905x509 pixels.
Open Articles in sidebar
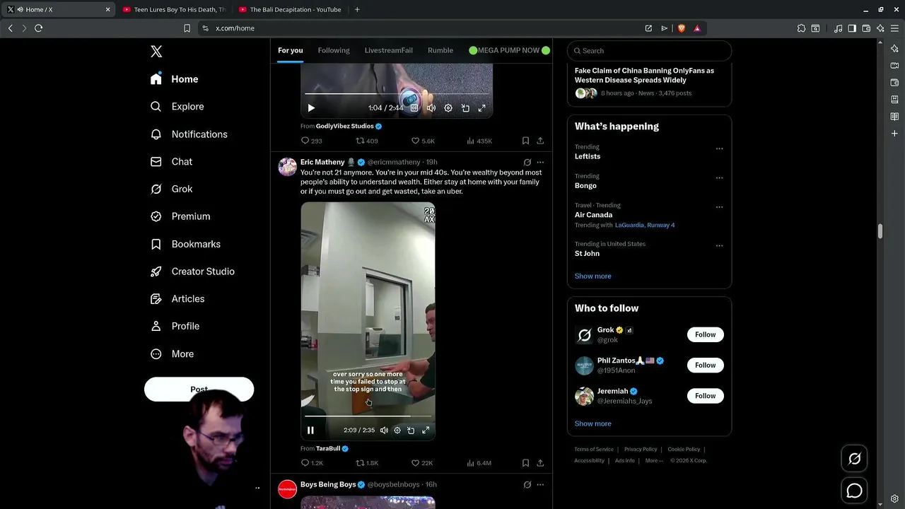(177, 299)
